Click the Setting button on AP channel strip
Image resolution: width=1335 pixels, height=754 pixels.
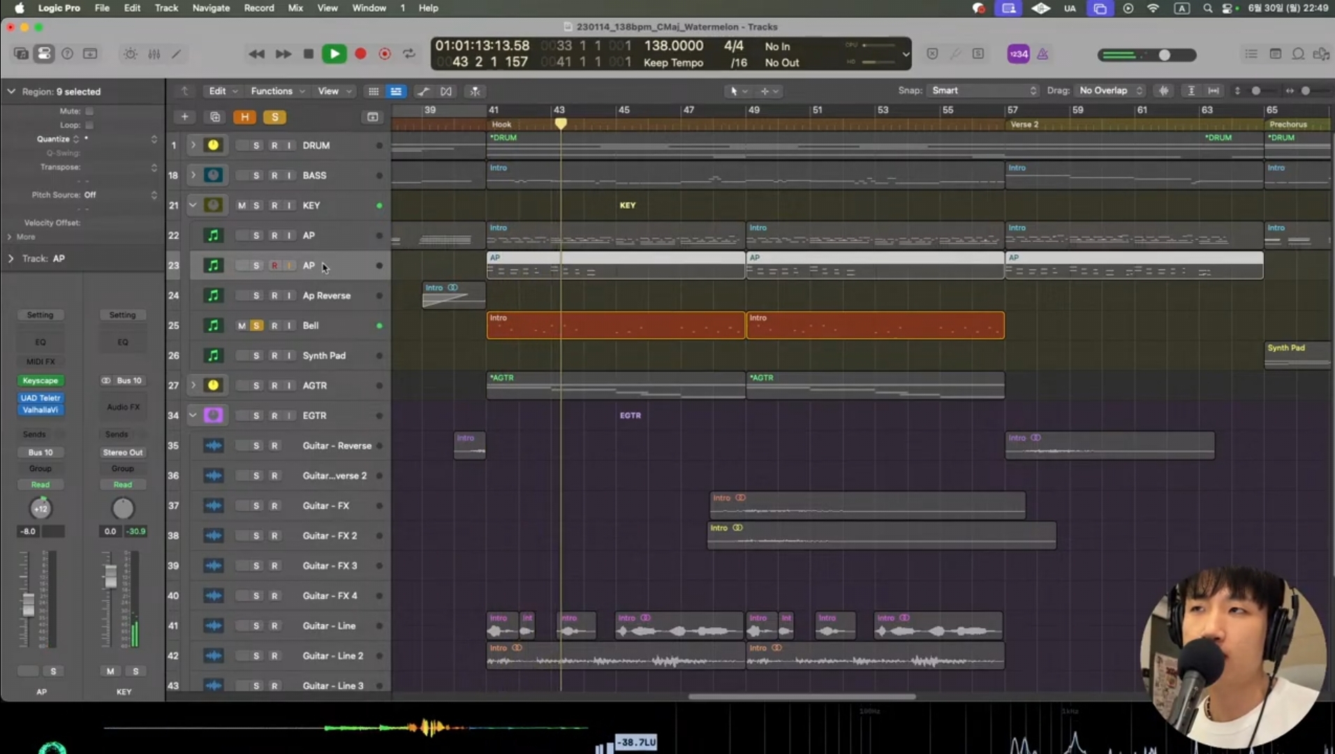[x=40, y=315]
